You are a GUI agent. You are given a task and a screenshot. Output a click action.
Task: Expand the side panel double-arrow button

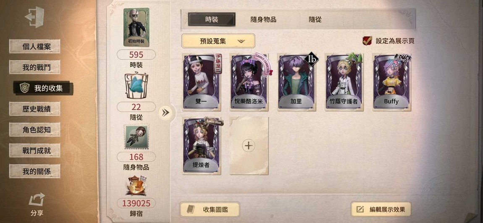point(165,113)
